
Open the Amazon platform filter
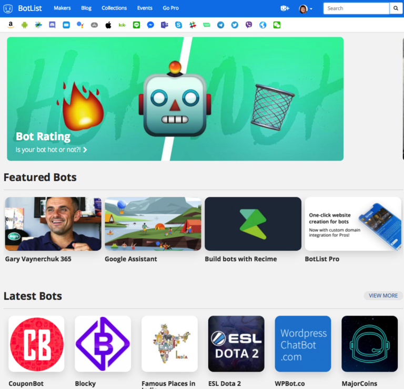[11, 25]
